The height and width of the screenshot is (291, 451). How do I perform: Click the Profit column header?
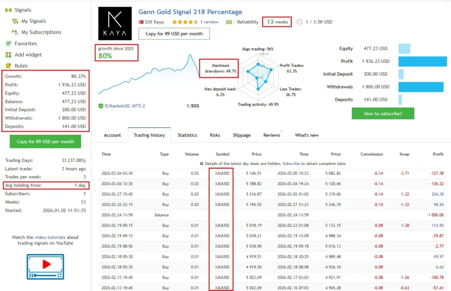[x=438, y=154]
